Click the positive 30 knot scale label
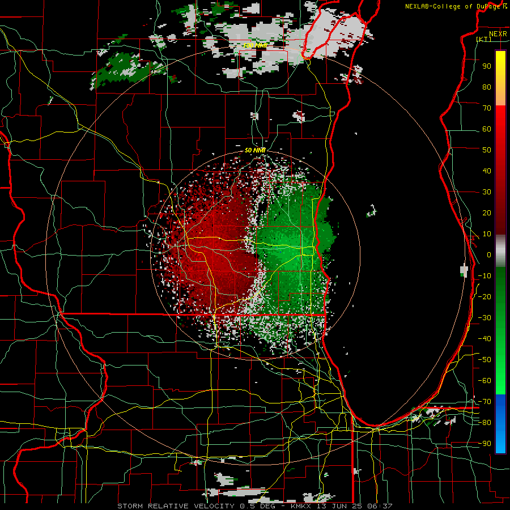 487,192
